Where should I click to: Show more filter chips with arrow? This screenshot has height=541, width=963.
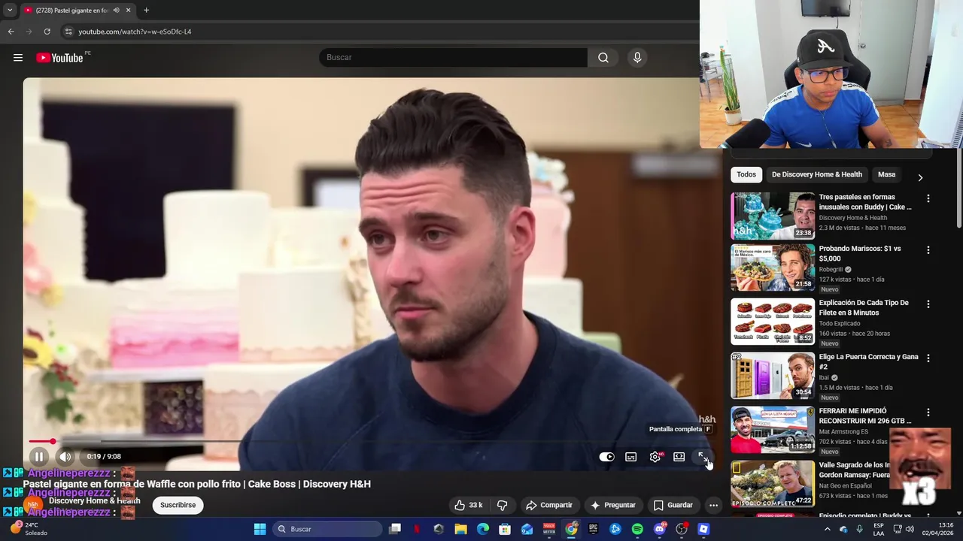(x=919, y=177)
